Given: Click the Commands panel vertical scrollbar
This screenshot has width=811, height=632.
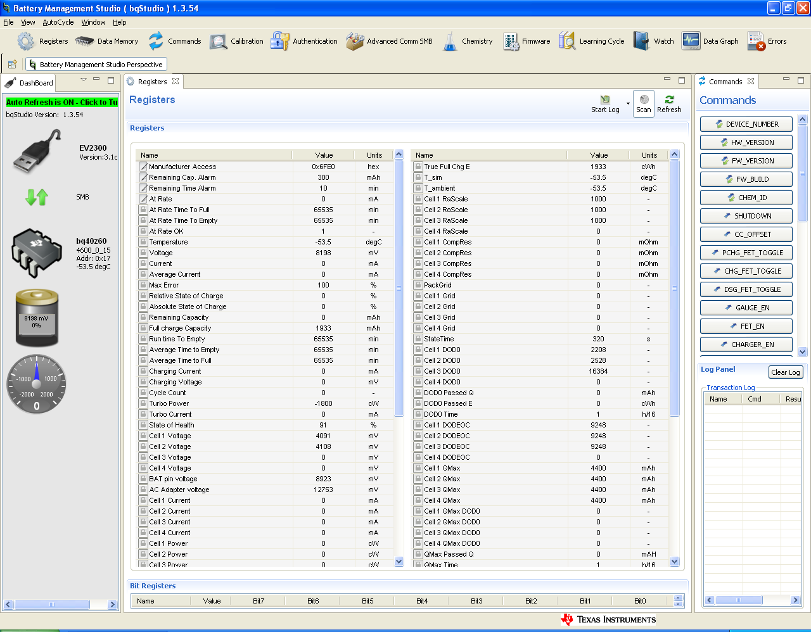Looking at the screenshot, I should point(803,236).
